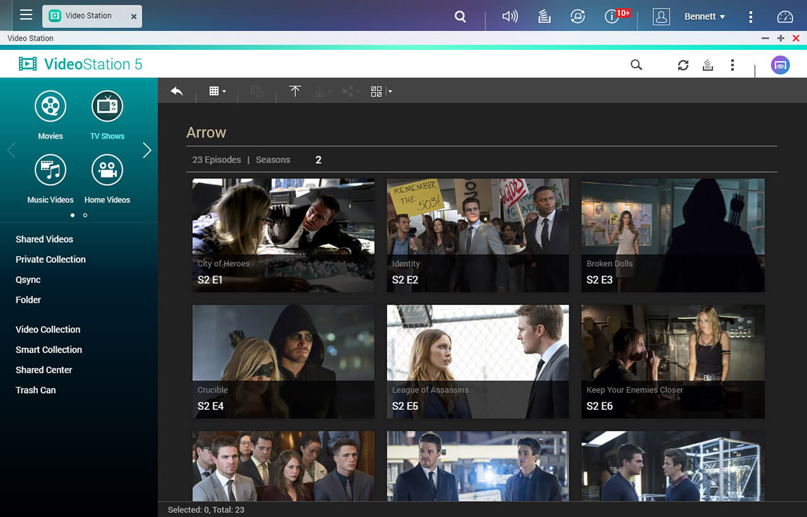Screen dimensions: 807x517
Task: Open external devices icon in top bar
Action: pyautogui.click(x=578, y=17)
